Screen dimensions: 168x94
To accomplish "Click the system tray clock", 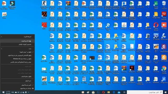I will tap(8, 92).
